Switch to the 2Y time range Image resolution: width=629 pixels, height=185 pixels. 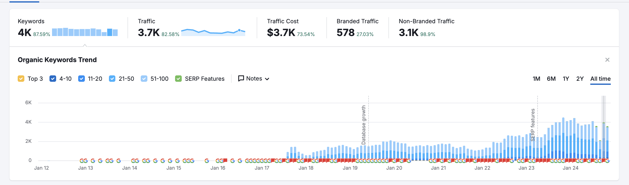[x=580, y=79]
